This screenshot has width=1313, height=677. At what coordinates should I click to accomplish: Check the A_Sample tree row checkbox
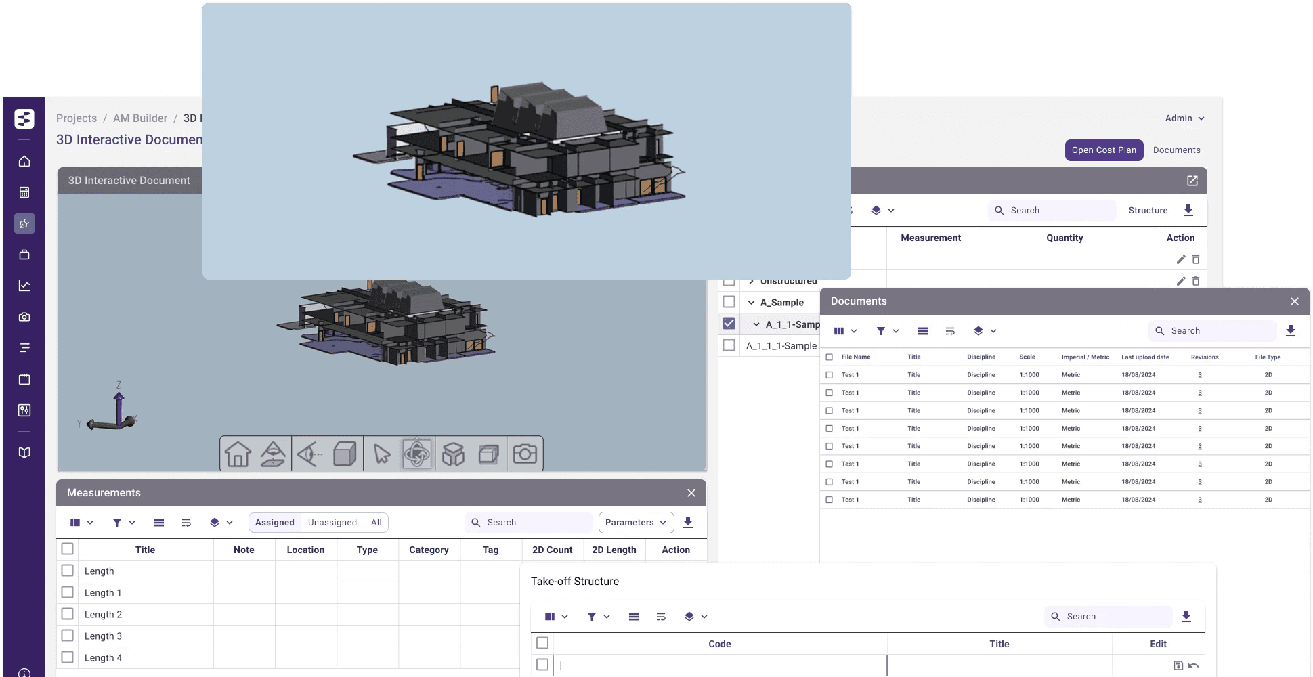[x=729, y=302]
